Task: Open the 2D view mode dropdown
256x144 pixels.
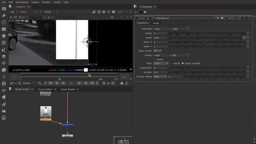Action: [116, 17]
